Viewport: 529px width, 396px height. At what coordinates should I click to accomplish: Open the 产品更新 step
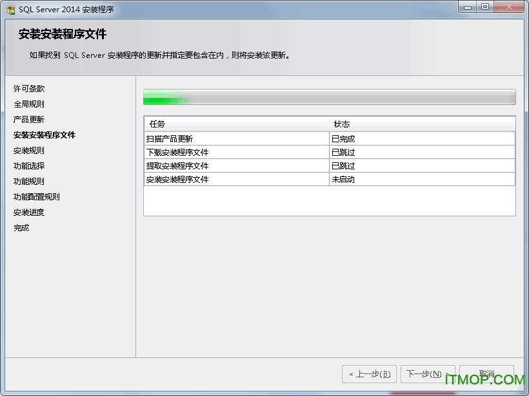28,119
